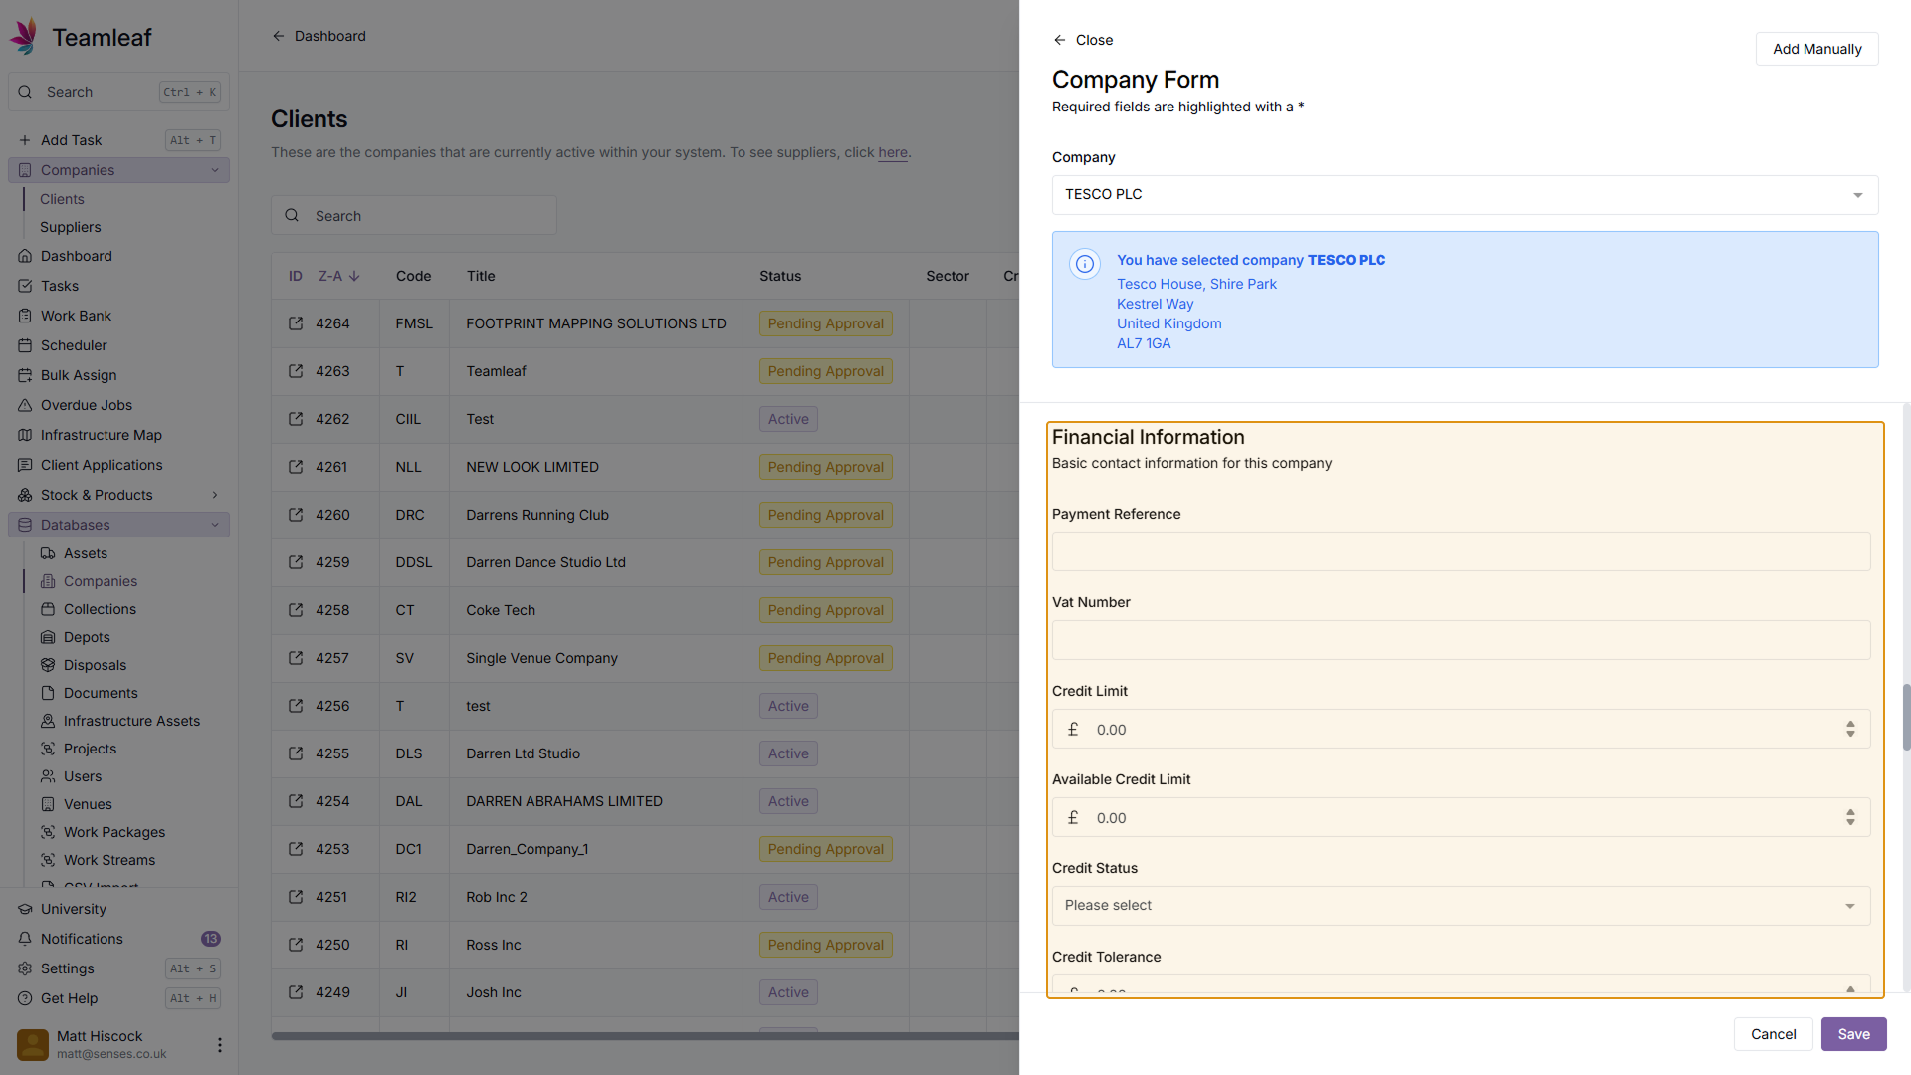The width and height of the screenshot is (1911, 1075).
Task: Open the Scheduler calendar icon
Action: click(25, 345)
